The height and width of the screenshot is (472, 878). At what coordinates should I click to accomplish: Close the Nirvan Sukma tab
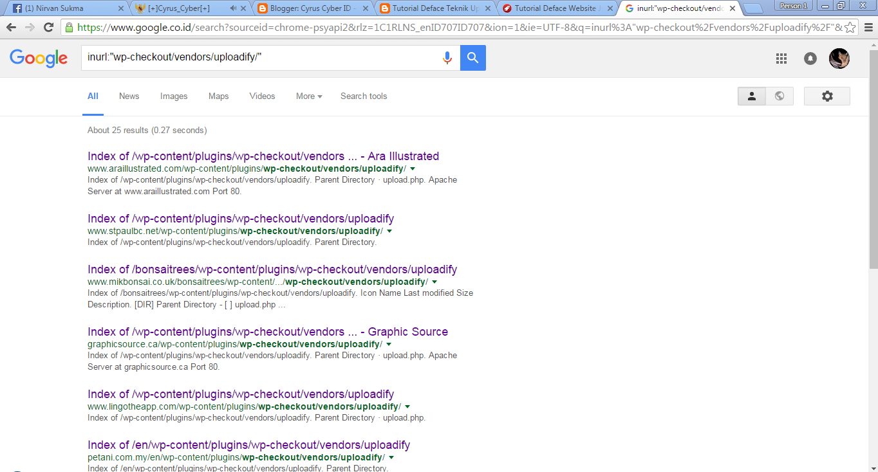[x=122, y=8]
